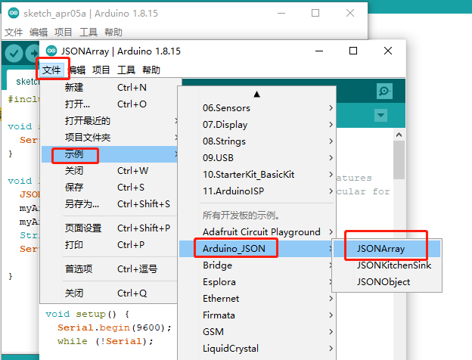Expand 09.USB examples submenu
Viewport: 472px width, 360px height.
[x=257, y=158]
